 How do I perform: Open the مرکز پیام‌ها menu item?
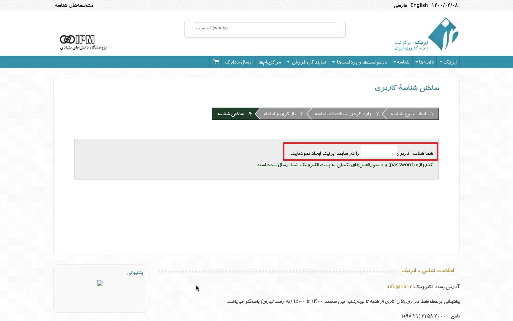(270, 62)
